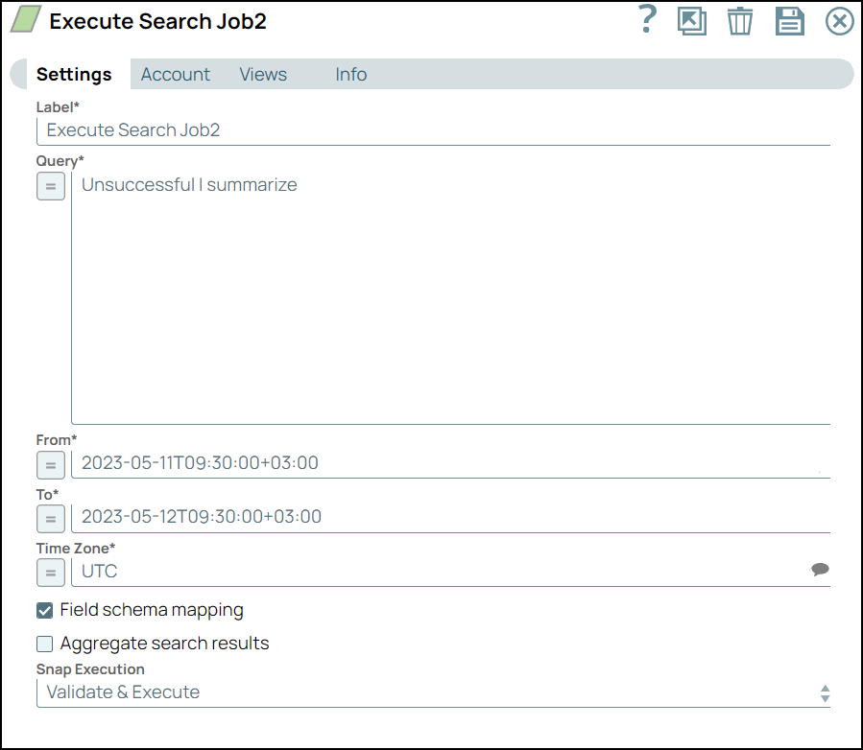This screenshot has width=863, height=750.
Task: Disable Field schema mapping
Action: (x=44, y=610)
